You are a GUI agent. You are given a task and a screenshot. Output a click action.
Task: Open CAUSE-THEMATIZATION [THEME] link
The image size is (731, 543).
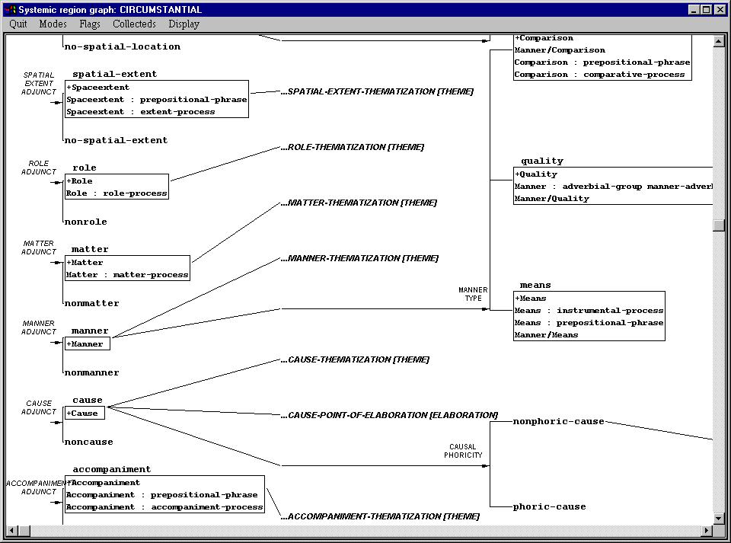(356, 359)
